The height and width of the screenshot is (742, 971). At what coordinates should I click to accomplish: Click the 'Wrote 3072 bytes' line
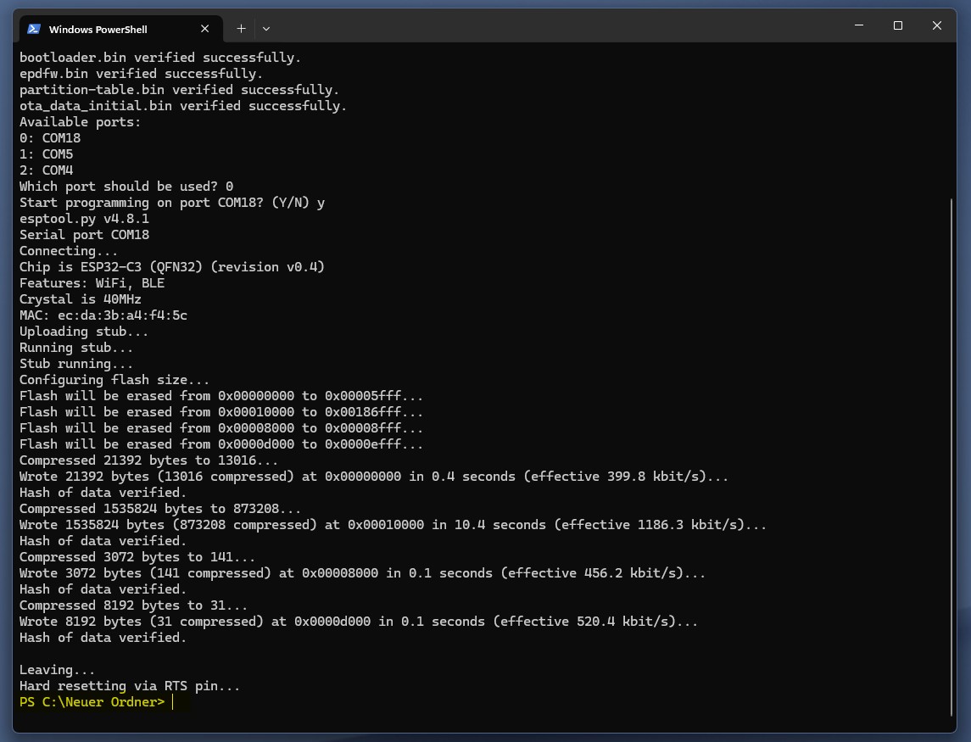pos(363,573)
